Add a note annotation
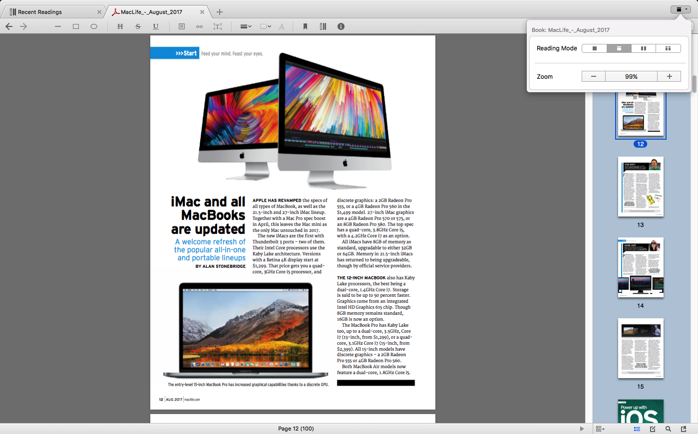The image size is (698, 434). coord(182,26)
